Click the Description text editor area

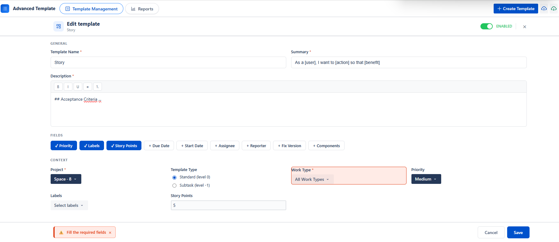pos(289,110)
